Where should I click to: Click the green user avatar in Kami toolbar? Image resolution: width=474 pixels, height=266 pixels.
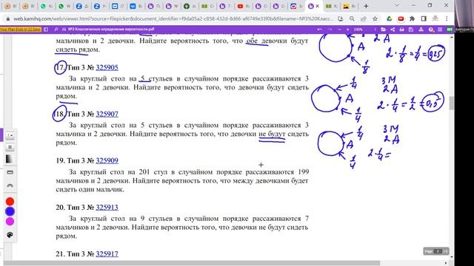coord(450,30)
